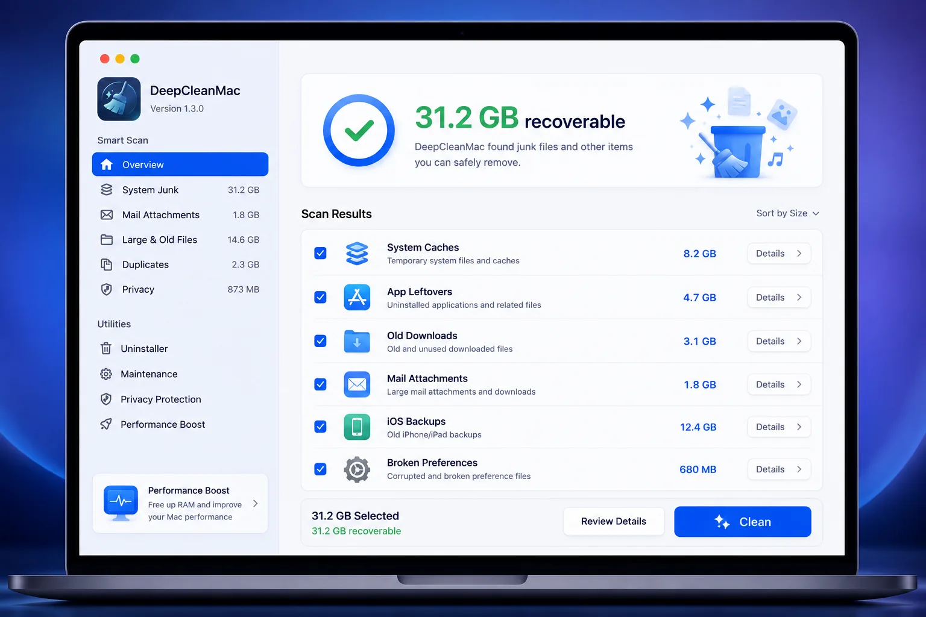Click the Old Downloads folder icon
This screenshot has width=926, height=617.
click(x=357, y=341)
